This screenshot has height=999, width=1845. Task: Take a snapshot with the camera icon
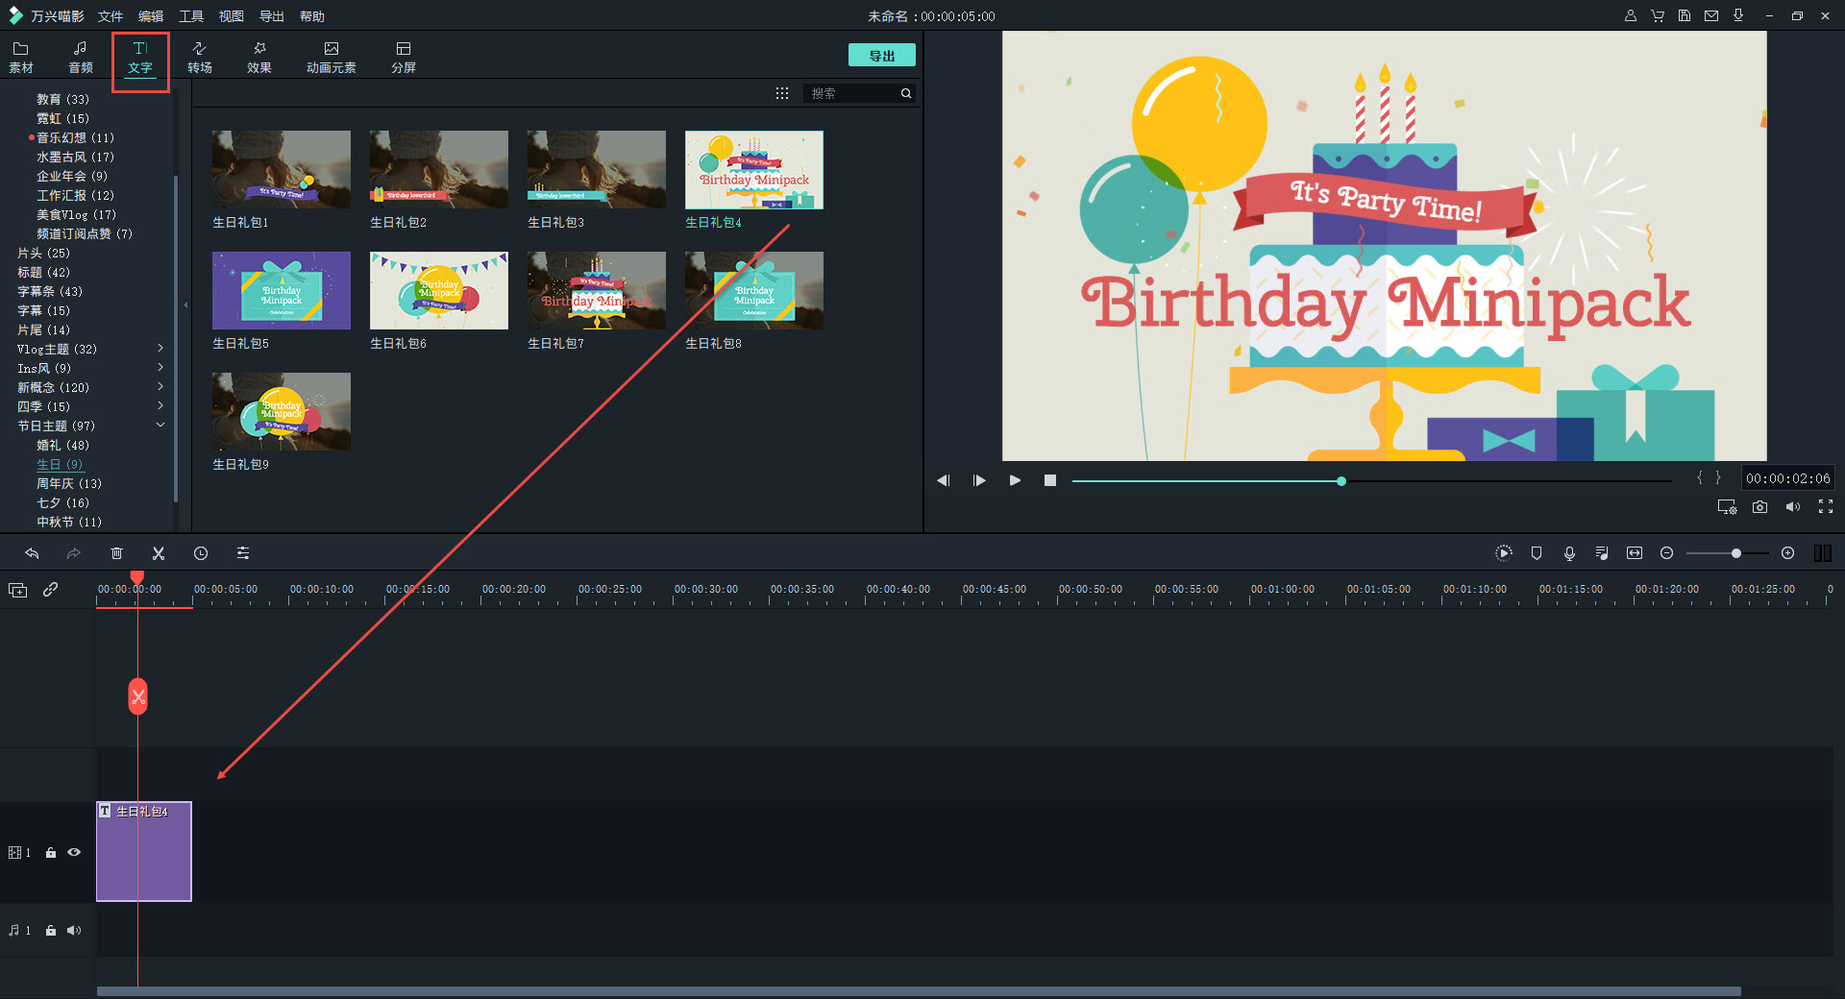click(1759, 507)
